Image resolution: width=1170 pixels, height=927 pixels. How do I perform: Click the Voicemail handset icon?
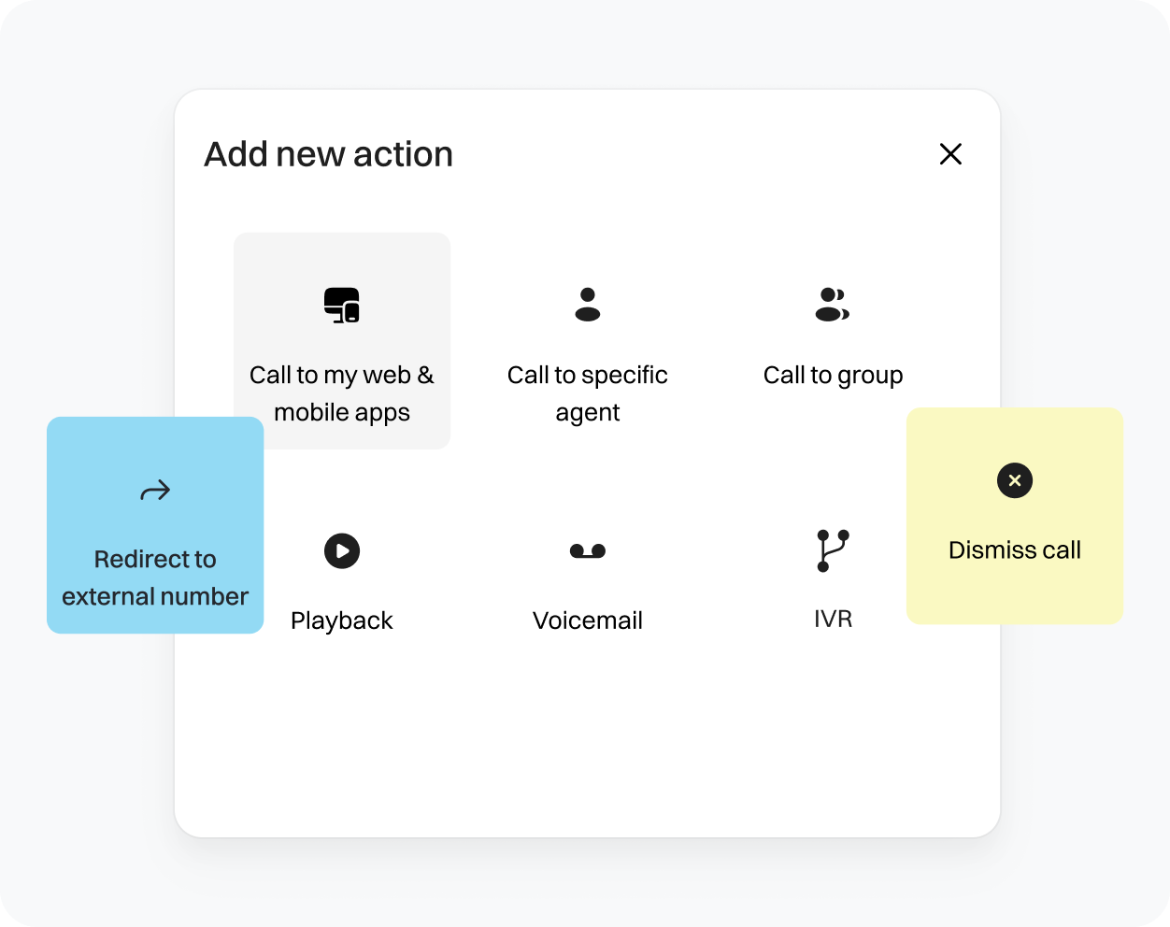tap(587, 550)
